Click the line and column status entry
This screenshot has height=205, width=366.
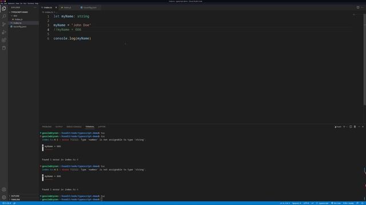[x=285, y=203]
